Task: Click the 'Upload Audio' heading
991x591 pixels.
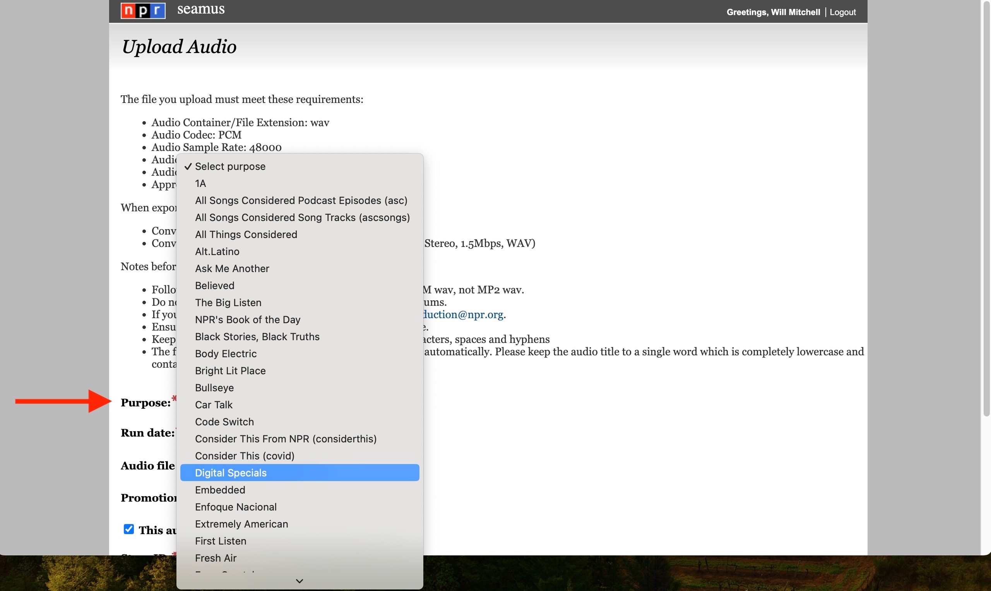Action: click(x=179, y=46)
